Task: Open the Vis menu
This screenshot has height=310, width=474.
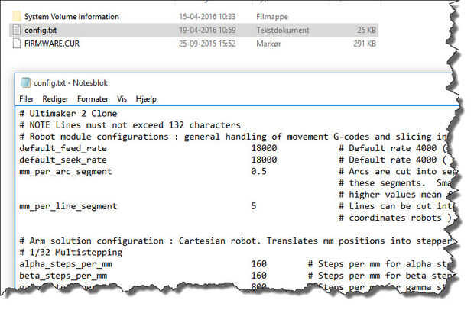Action: pos(122,99)
